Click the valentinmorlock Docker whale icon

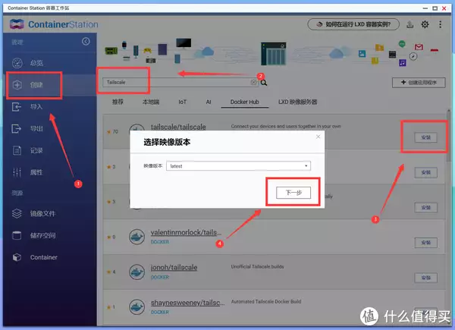[137, 237]
